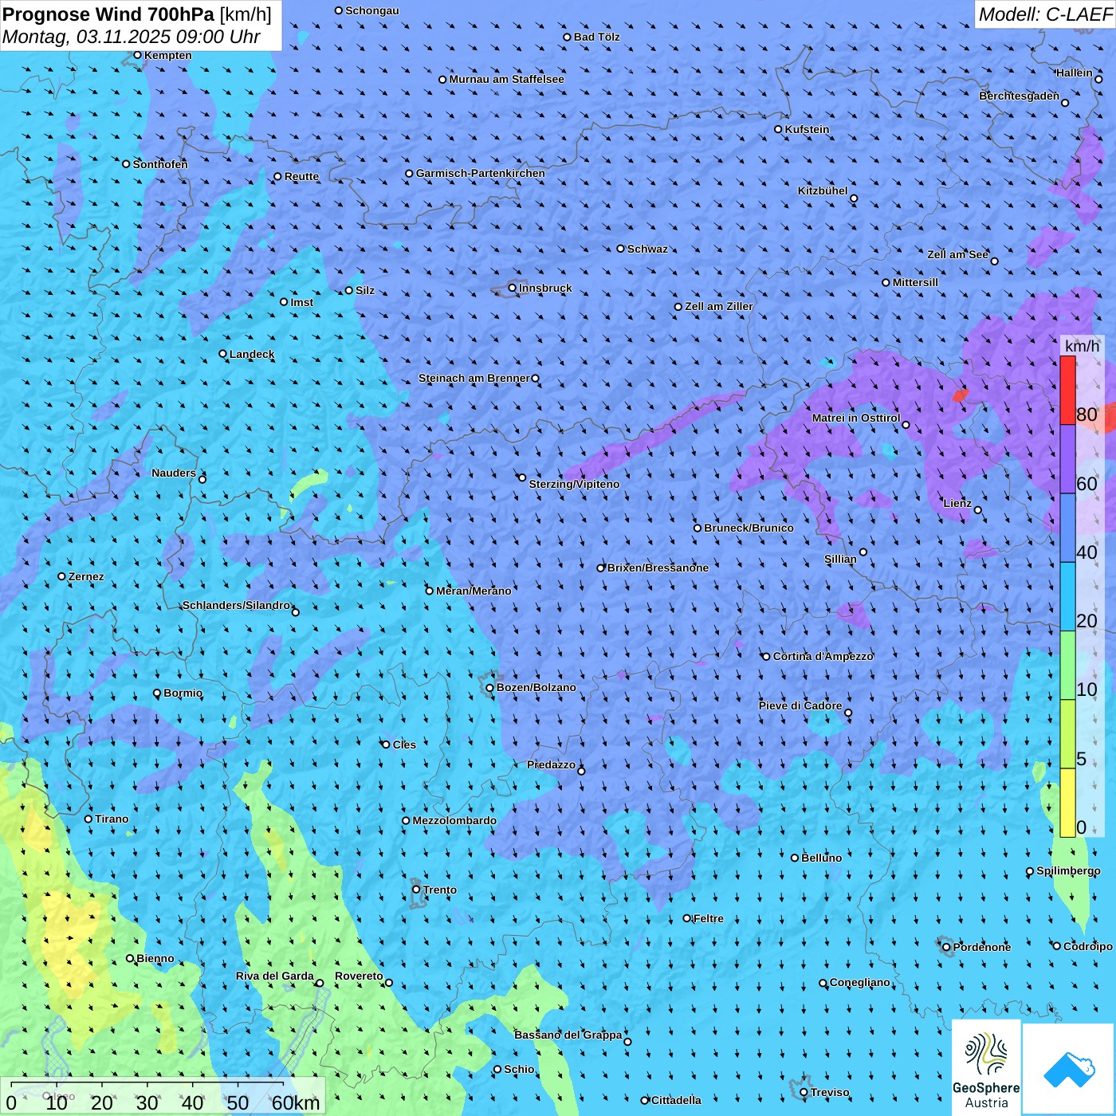Click the 'Sillian' place label
This screenshot has width=1116, height=1116.
click(x=840, y=559)
